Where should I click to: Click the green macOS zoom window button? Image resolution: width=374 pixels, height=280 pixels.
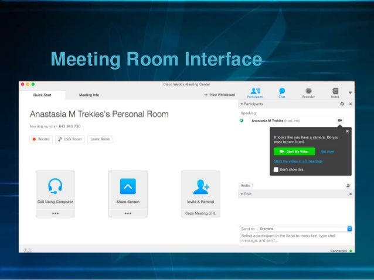[33, 84]
